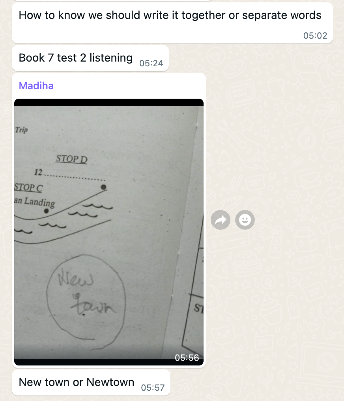Screen dimensions: 344x401
Task: Click the 'STOP D' label in the photo
Action: (x=71, y=159)
